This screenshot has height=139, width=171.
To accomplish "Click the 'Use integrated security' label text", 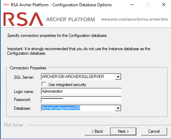I will coord(67,85).
